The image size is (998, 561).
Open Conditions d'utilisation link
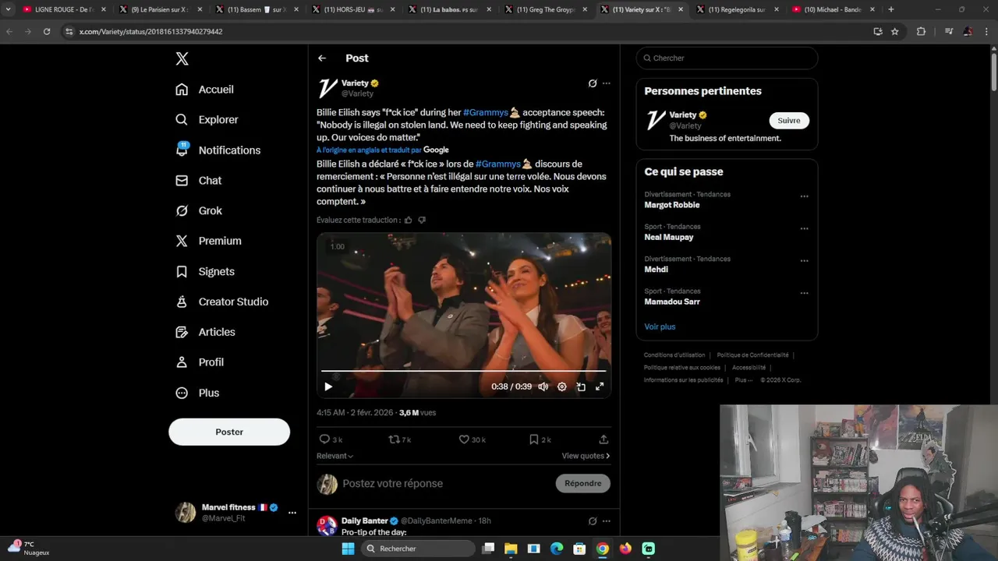(x=674, y=355)
